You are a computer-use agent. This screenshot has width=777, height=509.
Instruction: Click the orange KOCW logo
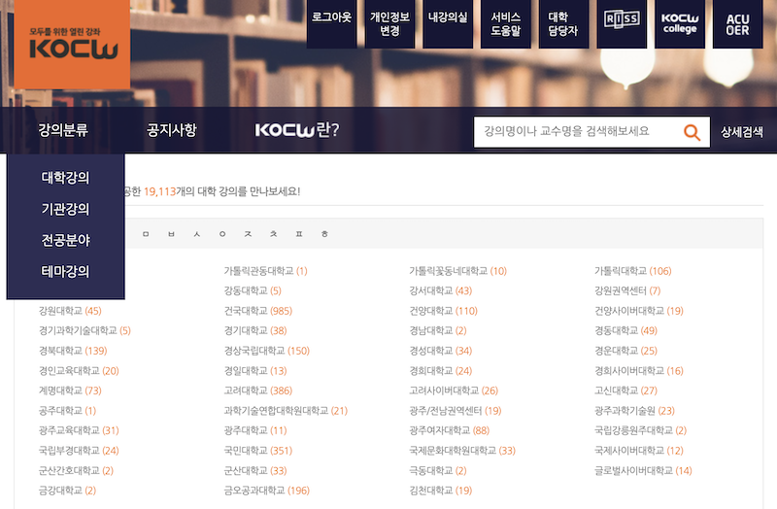(72, 45)
